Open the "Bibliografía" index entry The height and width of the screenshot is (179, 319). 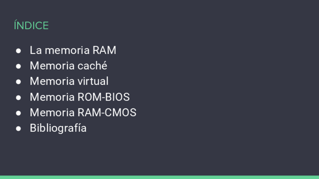(58, 128)
